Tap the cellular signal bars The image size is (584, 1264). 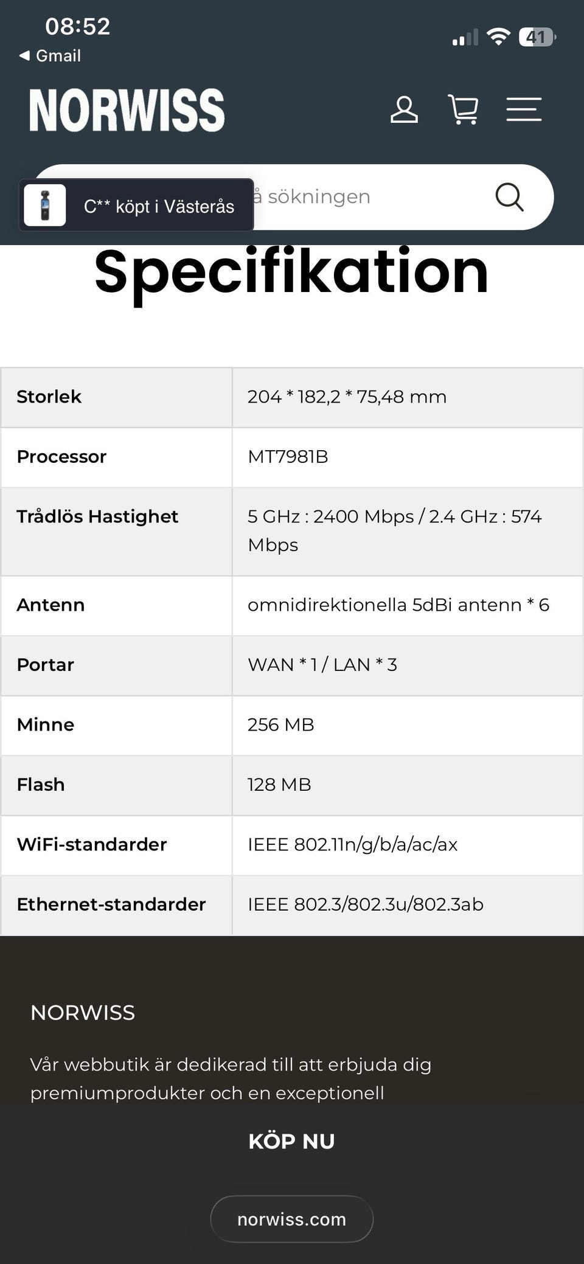tap(465, 38)
